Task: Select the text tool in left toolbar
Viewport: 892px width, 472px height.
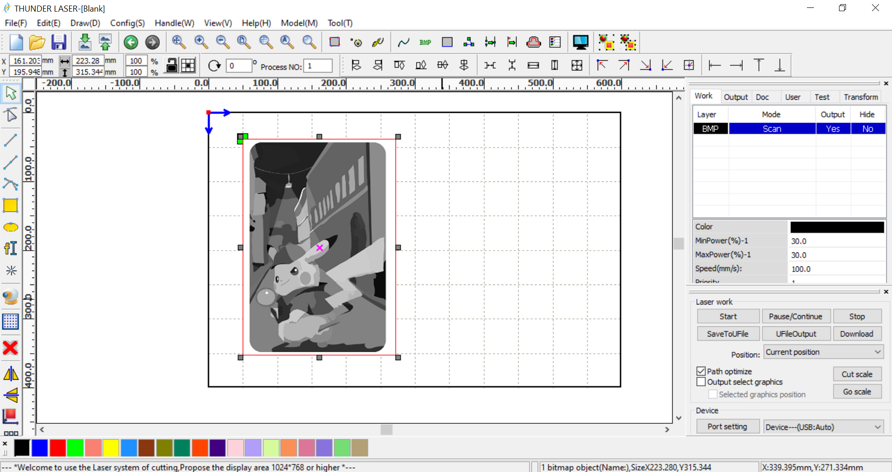Action: (10, 248)
